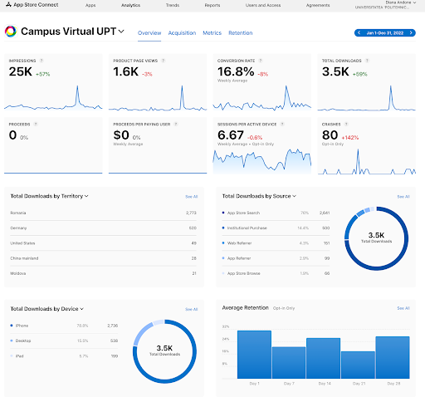This screenshot has width=425, height=402.
Task: Open Users and Access menu item
Action: 263,5
